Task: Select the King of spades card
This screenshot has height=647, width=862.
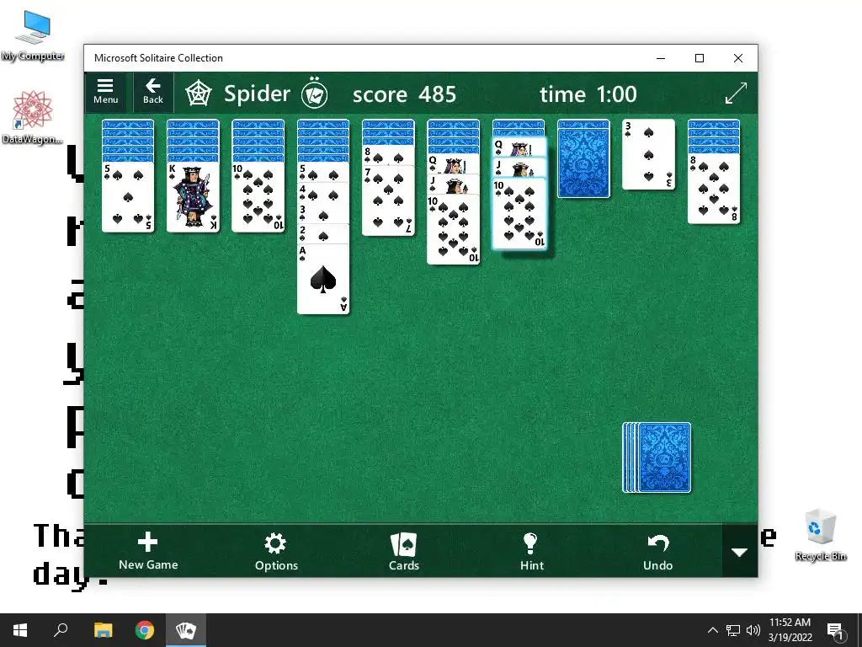Action: 193,197
